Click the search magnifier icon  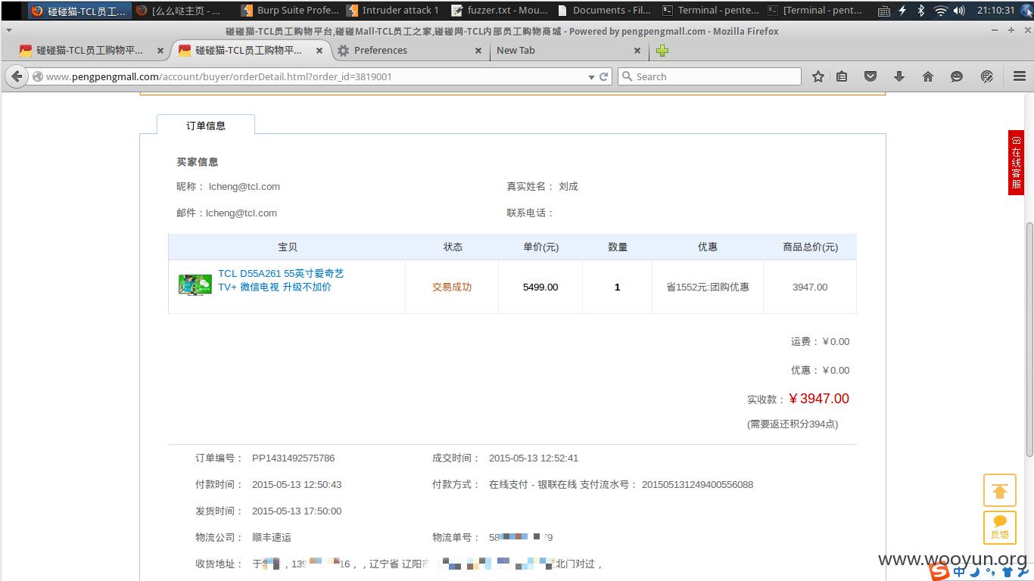627,76
